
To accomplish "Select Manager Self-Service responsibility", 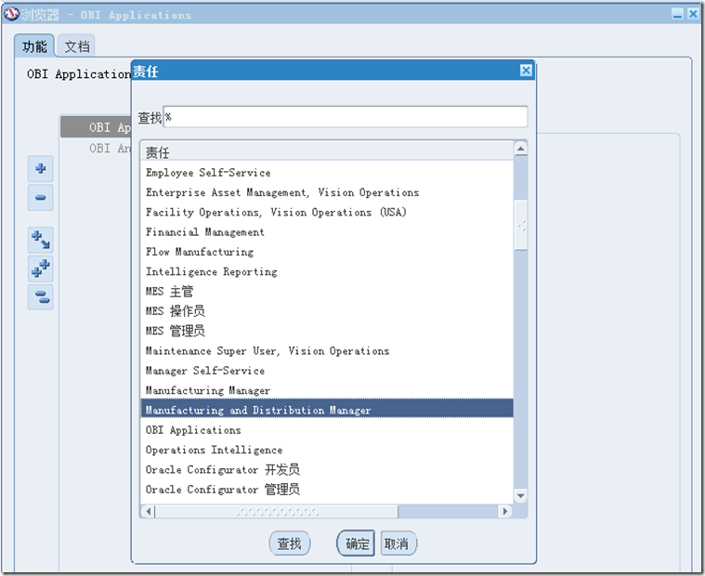I will click(x=327, y=371).
